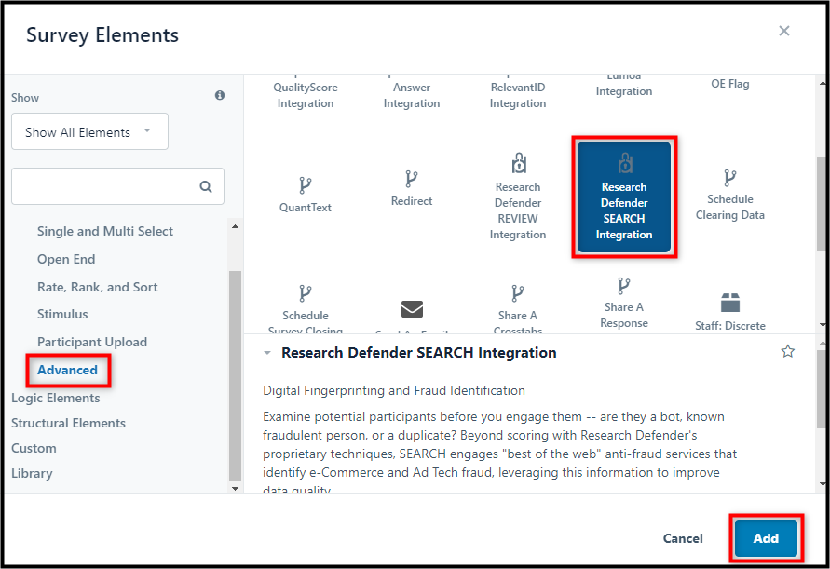
Task: Click the info icon beside Show
Action: click(x=220, y=95)
